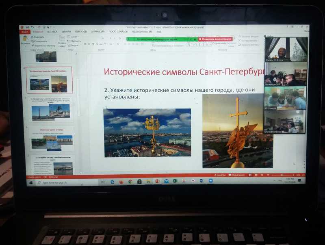Viewport: 325px width, 245px height.
Task: Toggle underline (Ч) formatting
Action: tap(93, 44)
